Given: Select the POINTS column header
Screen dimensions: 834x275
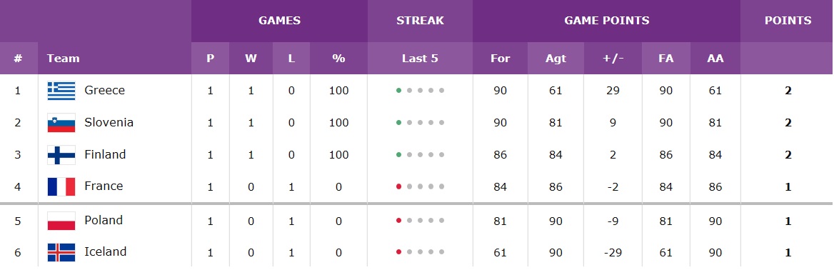Looking at the screenshot, I should coord(788,21).
